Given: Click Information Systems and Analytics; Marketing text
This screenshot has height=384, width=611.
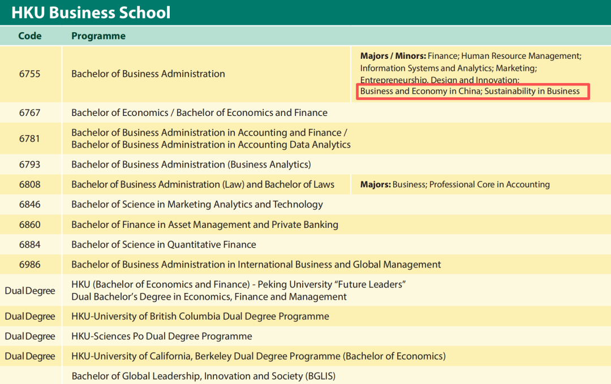Looking at the screenshot, I should pos(449,68).
